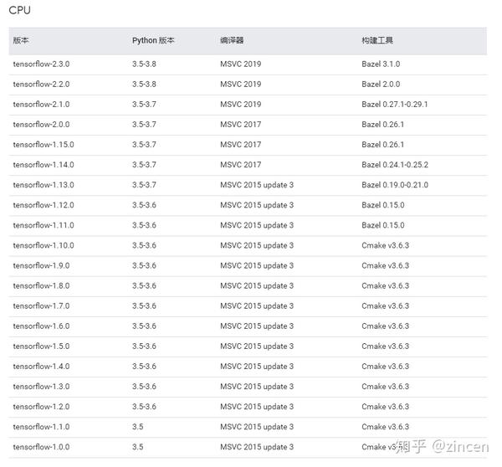The height and width of the screenshot is (467, 502).
Task: Click Bazel 0.15.0 in tensorflow-1.11.0 row
Action: pos(383,225)
